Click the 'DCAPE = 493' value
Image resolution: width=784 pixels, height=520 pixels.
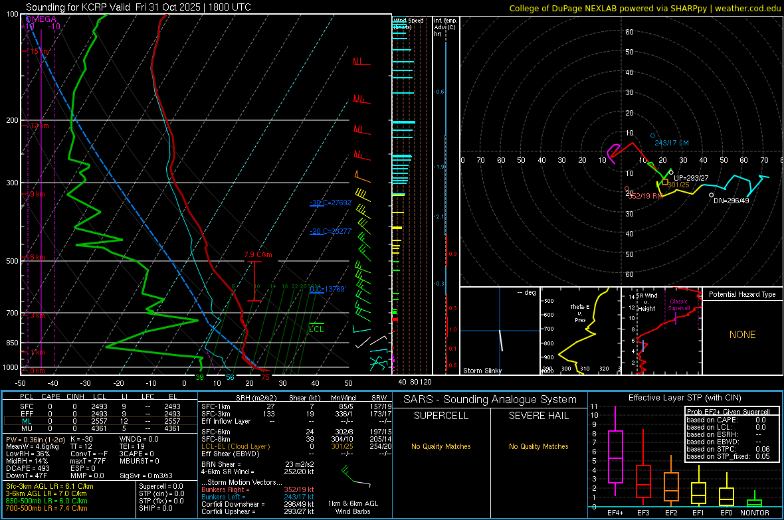pos(28,468)
